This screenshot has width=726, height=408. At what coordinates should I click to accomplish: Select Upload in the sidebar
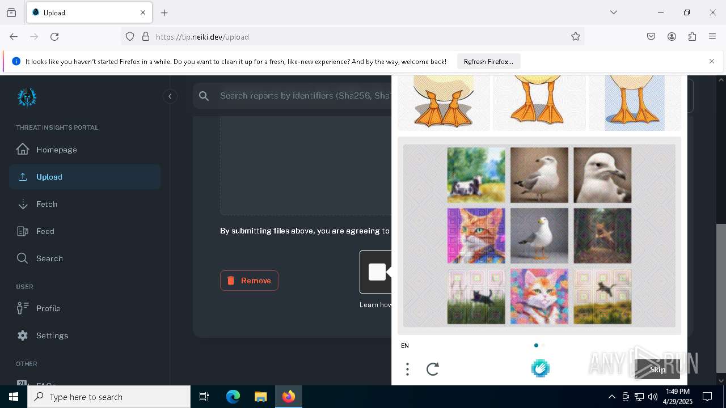pyautogui.click(x=85, y=177)
